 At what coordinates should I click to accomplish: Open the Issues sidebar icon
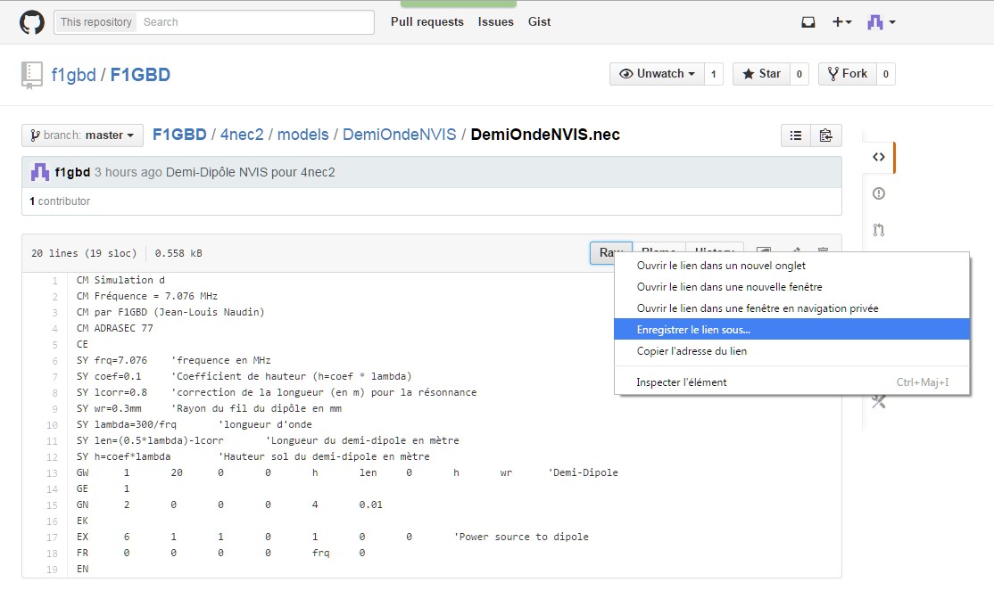click(879, 193)
